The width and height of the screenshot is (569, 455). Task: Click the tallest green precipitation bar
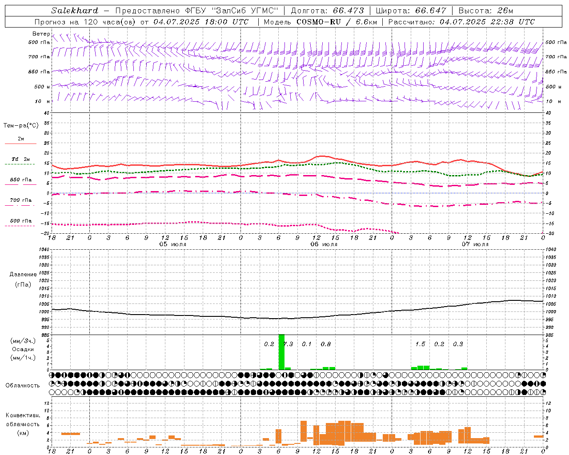[x=281, y=352]
